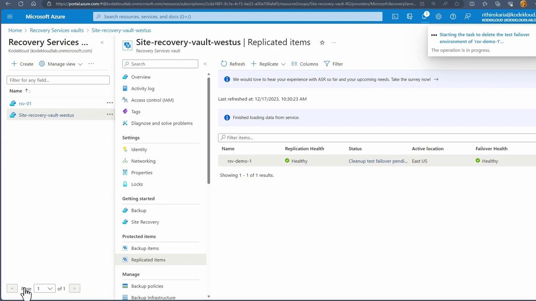The width and height of the screenshot is (536, 301).
Task: Open the page number dropdown
Action: point(44,288)
